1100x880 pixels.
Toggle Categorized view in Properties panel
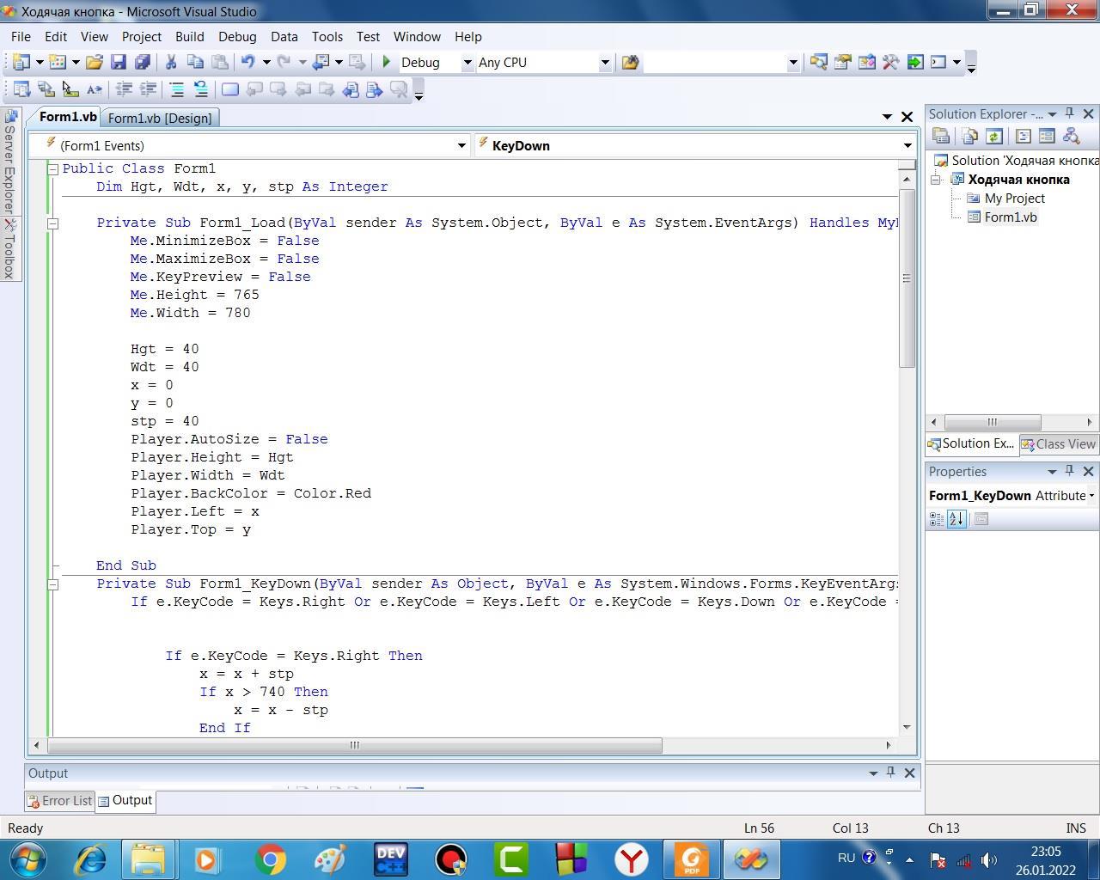(x=937, y=519)
